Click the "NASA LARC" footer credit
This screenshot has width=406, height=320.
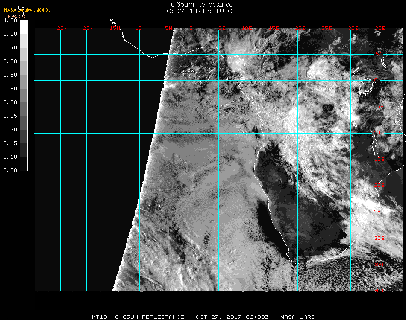click(297, 317)
